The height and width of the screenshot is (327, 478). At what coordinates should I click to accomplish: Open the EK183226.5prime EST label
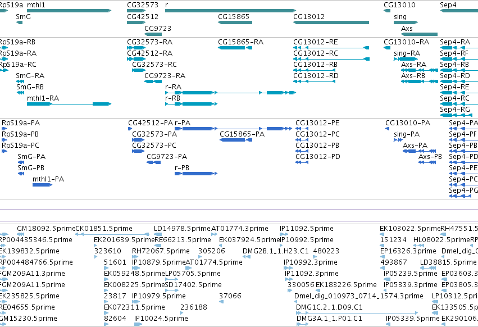346,285
